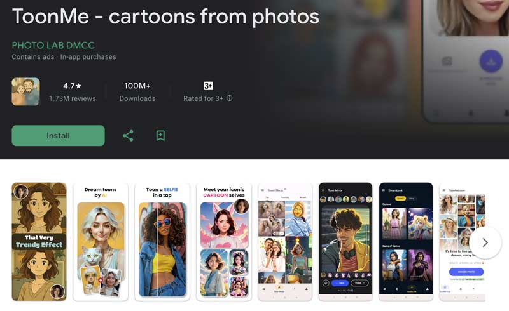Viewport: 509px width, 311px height.
Task: Open the share icon
Action: pyautogui.click(x=128, y=136)
